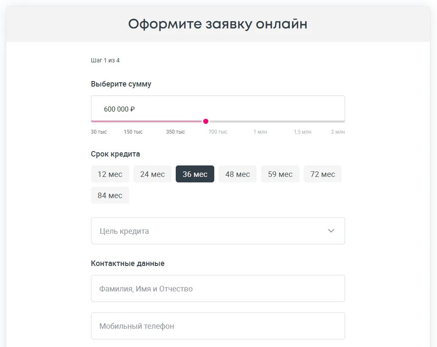Viewport: 437px width, 347px height.
Task: Choose the 36 мес term option
Action: [195, 174]
